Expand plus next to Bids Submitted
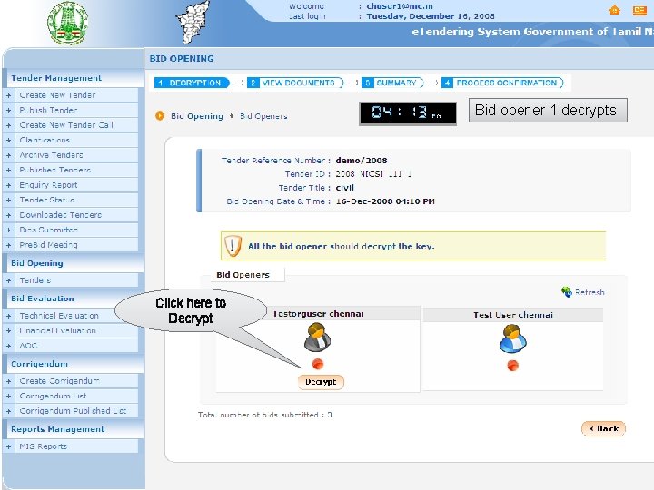 (x=8, y=230)
